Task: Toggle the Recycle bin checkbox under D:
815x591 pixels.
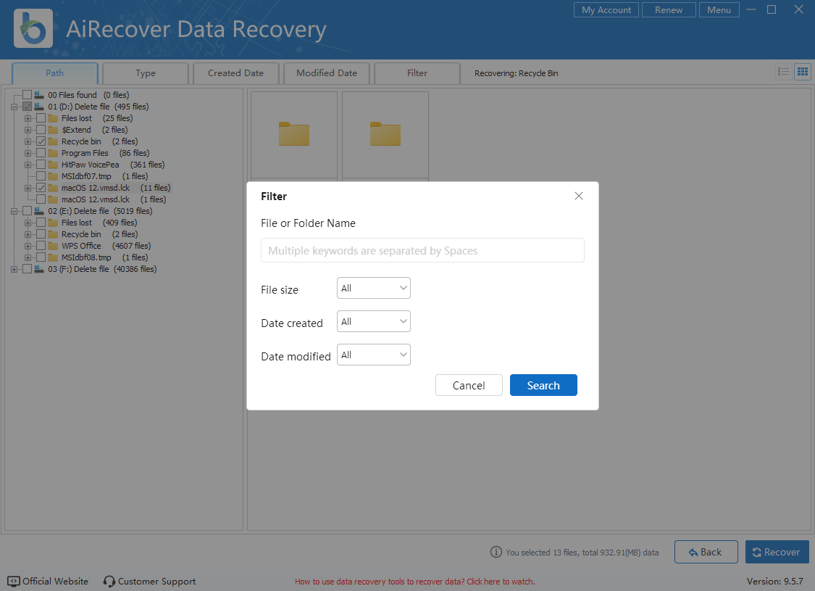Action: [41, 141]
